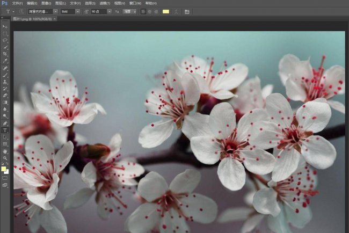Select the Gradient tool
Viewport: 349px width, 233px height.
5,103
